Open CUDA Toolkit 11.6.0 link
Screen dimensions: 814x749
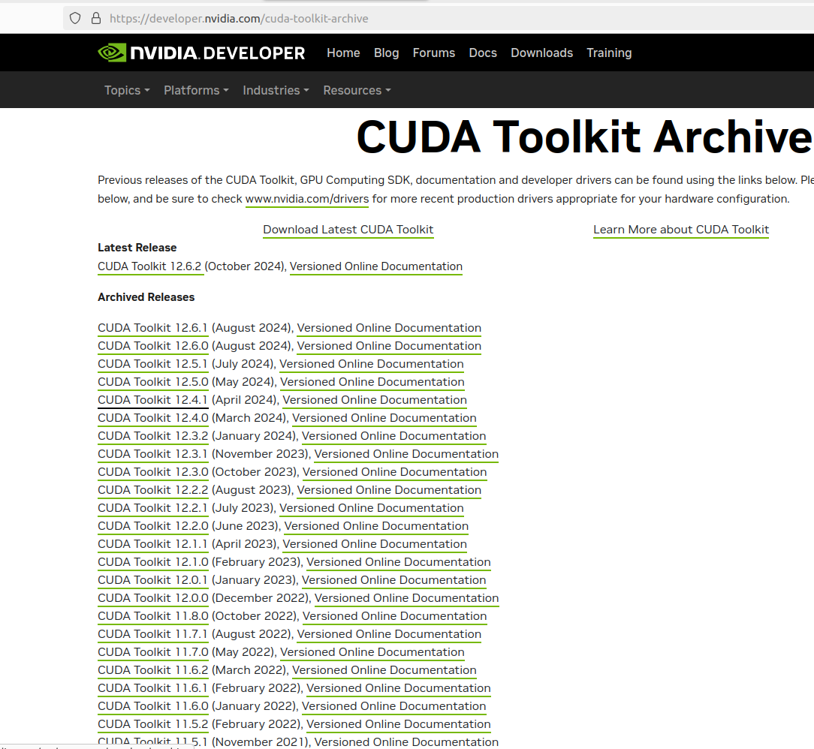153,706
